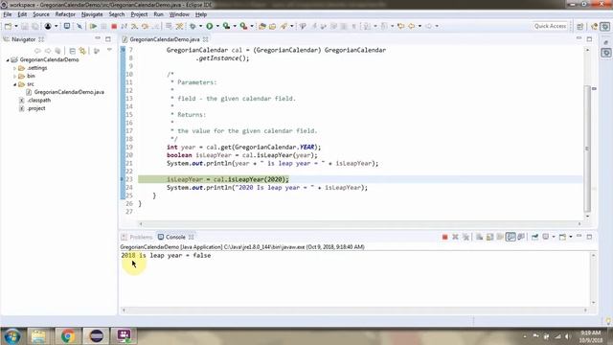Viewport: 613px width, 345px height.
Task: Toggle Show Console on standard output change
Action: click(511, 237)
